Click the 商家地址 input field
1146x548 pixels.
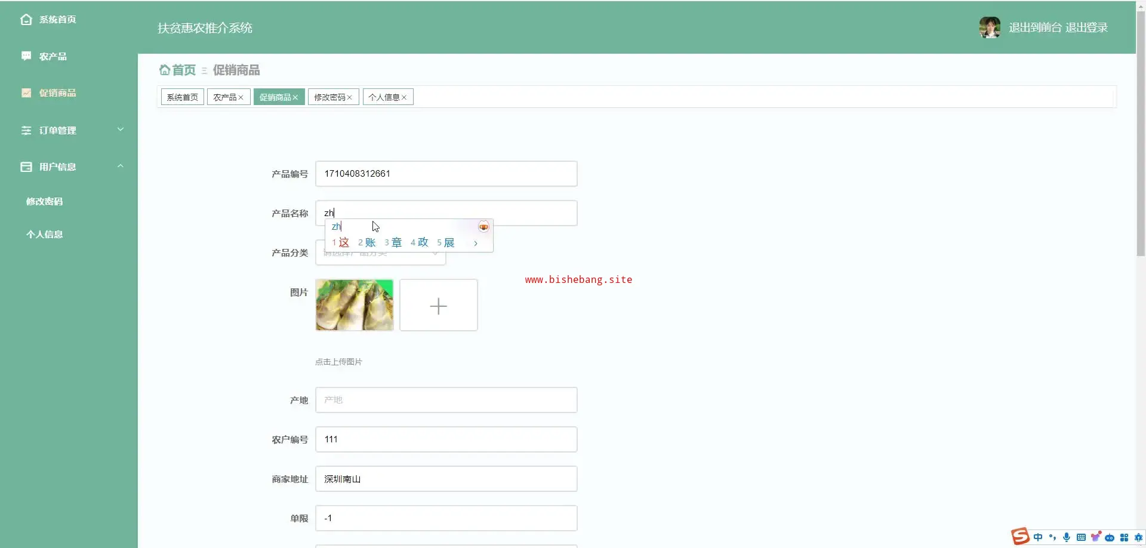click(x=446, y=479)
